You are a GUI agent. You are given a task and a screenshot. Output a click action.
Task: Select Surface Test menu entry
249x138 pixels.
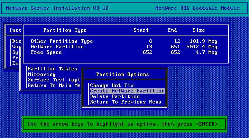pyautogui.click(x=54, y=80)
